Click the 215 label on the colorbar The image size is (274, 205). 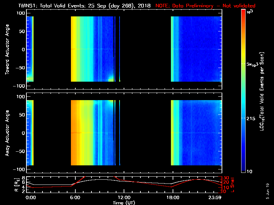[x=252, y=118]
